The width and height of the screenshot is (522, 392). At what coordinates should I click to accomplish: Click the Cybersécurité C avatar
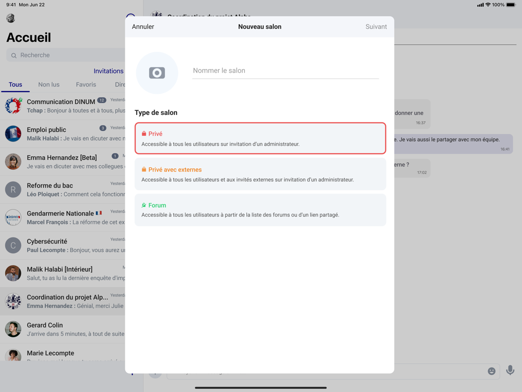tap(14, 245)
